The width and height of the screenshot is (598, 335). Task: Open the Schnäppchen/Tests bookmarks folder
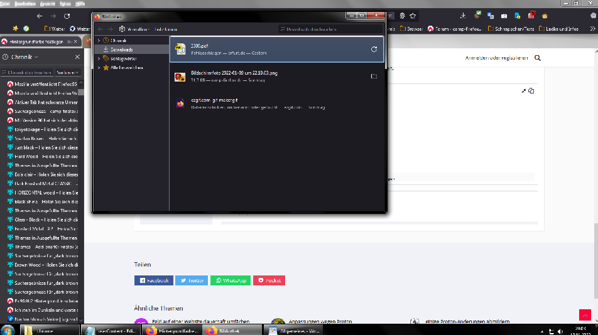511,29
